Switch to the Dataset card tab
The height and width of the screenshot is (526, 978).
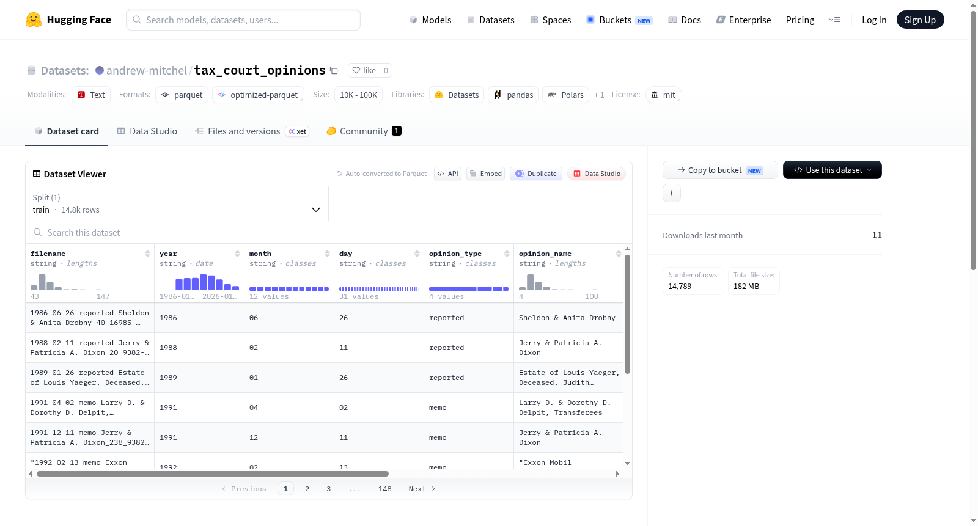tap(66, 131)
